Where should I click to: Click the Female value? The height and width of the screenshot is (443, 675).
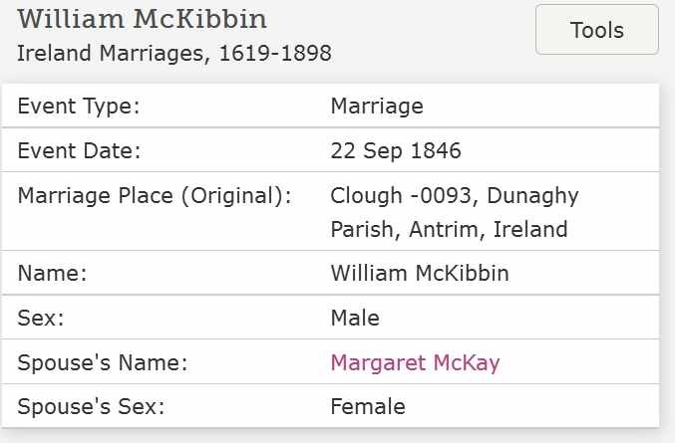[x=368, y=406]
